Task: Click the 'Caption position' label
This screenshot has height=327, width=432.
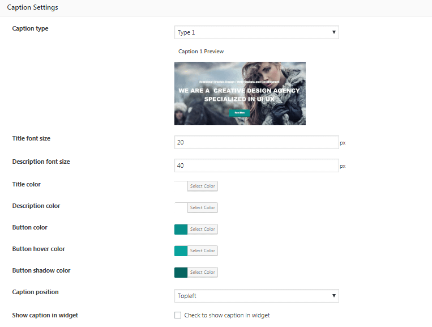Action: tap(35, 292)
